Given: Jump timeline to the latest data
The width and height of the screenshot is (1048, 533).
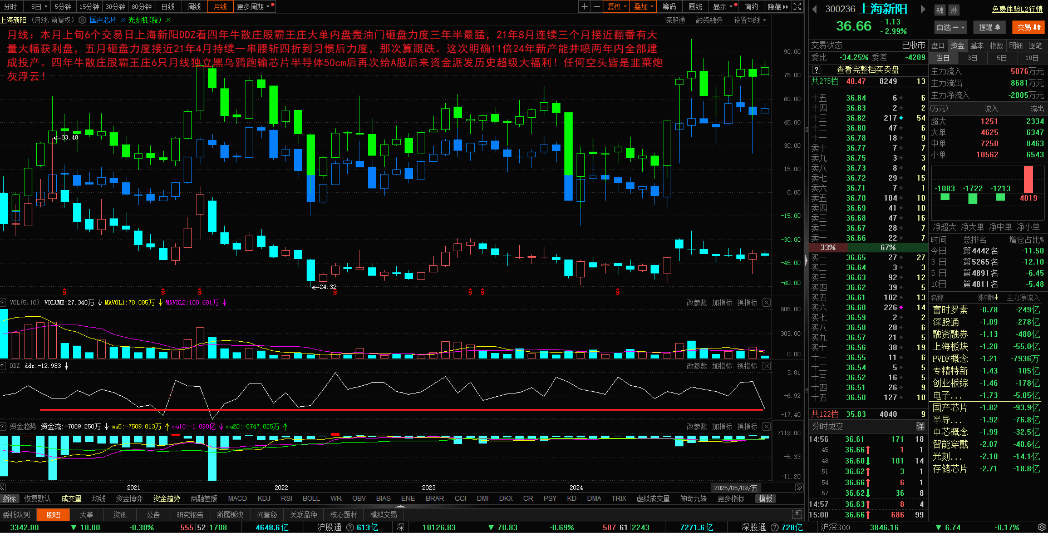Looking at the screenshot, I should click(x=799, y=487).
